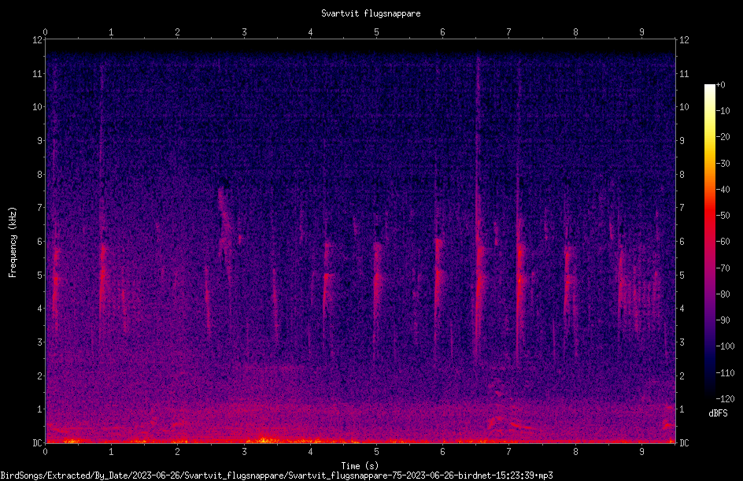This screenshot has width=743, height=481.
Task: Click the "1" tick on the bottom time axis
Action: pyautogui.click(x=111, y=452)
